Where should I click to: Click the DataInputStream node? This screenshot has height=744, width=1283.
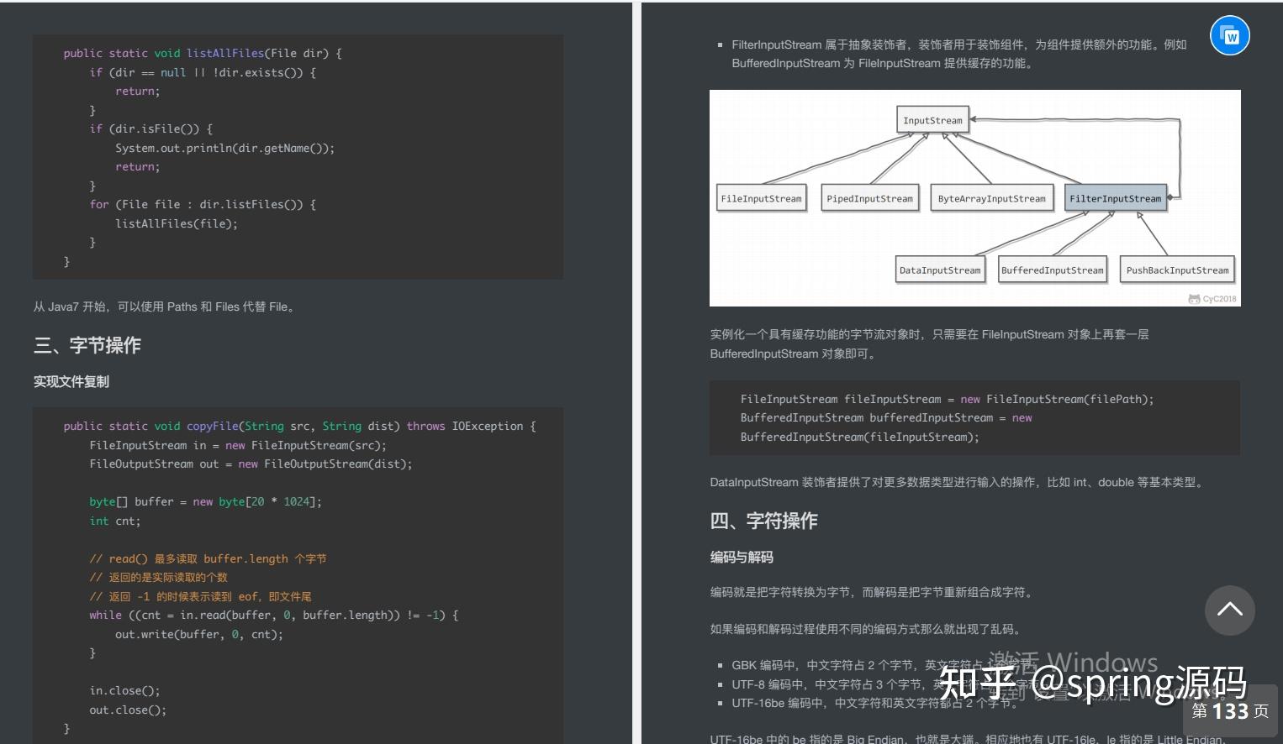tap(940, 270)
